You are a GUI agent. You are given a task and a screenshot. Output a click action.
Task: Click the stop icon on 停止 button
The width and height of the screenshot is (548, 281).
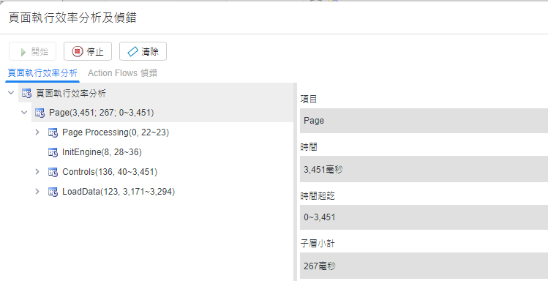coord(78,51)
